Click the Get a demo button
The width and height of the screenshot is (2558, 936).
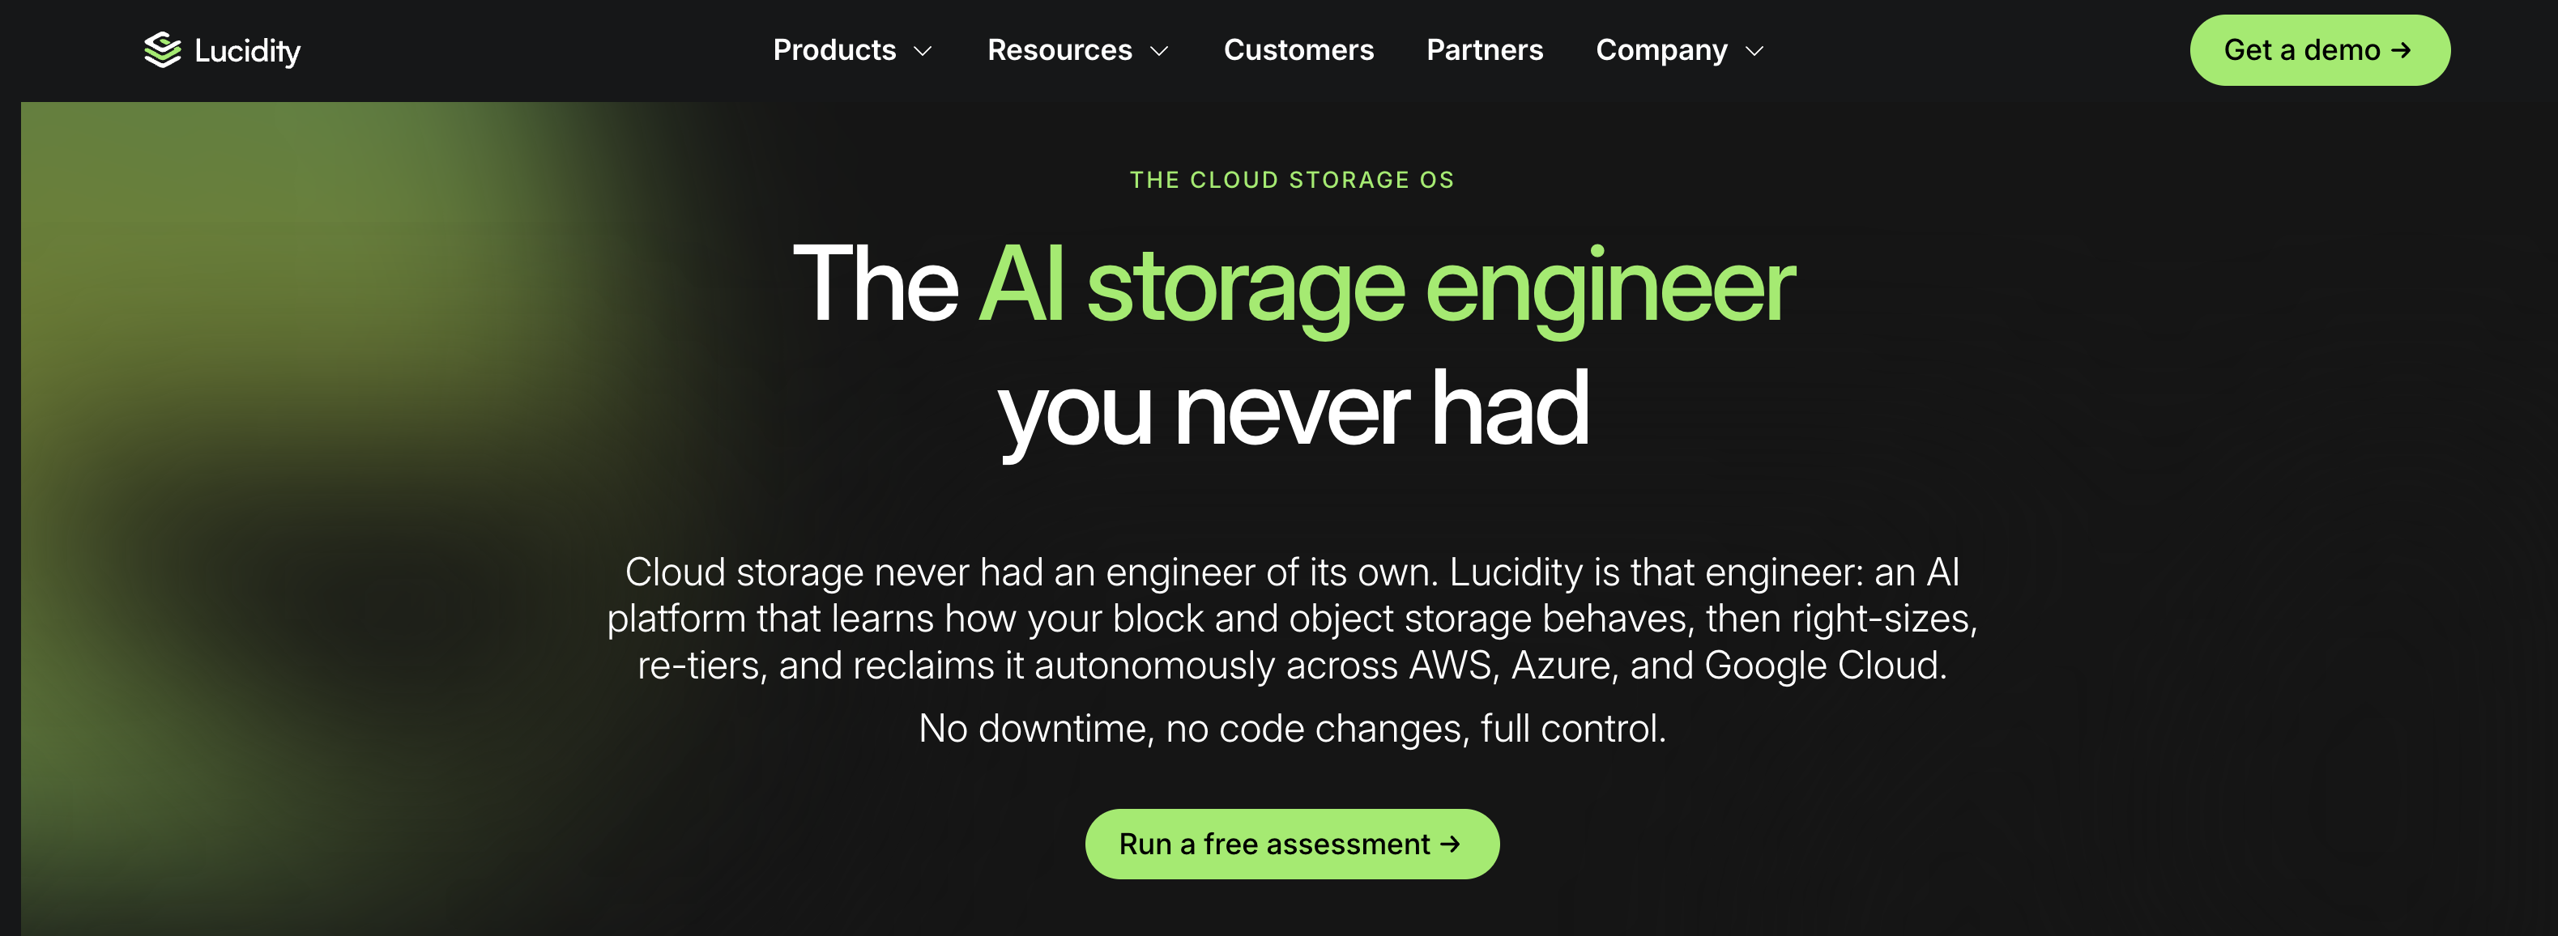point(2320,49)
